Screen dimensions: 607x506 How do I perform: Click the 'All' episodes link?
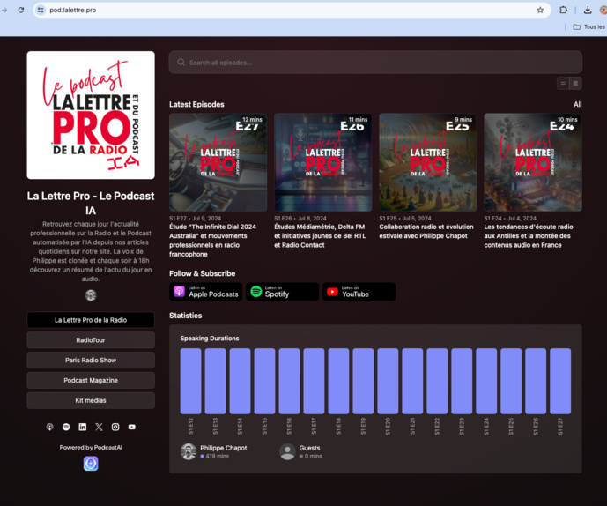click(577, 104)
